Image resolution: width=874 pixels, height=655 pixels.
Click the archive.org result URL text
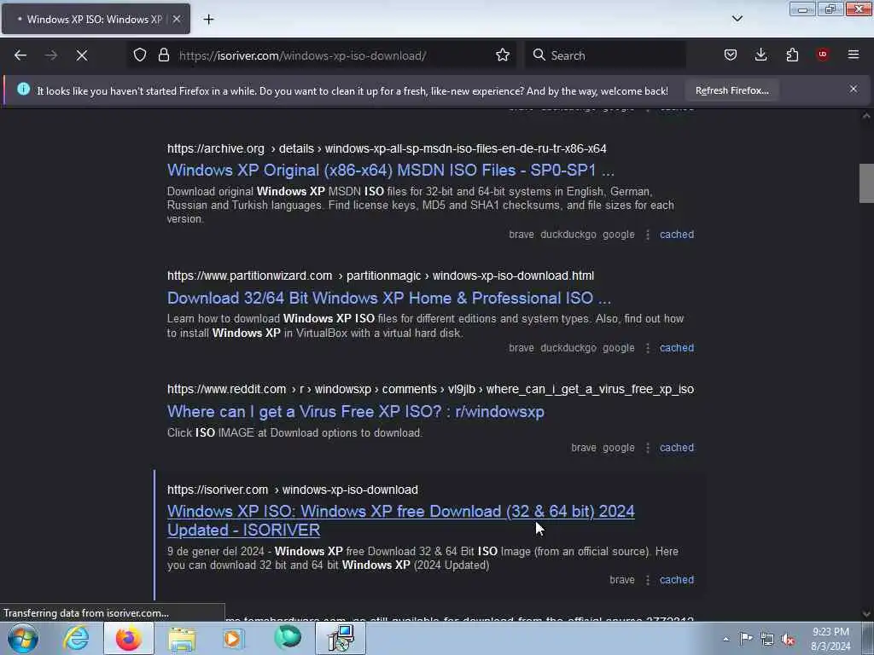387,148
